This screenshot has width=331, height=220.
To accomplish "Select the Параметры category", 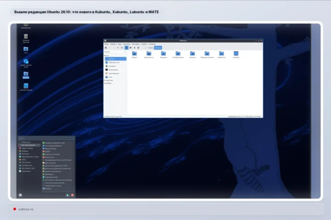I will tap(29, 171).
